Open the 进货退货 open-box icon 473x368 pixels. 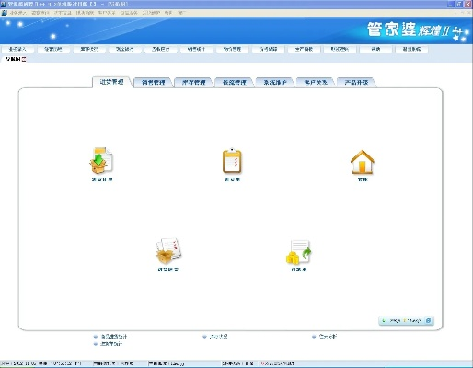168,251
